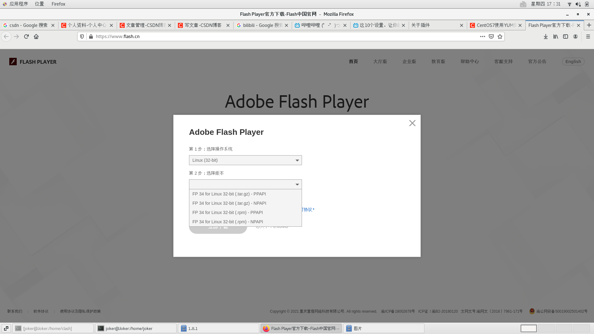This screenshot has height=334, width=594.
Task: Click the home icon in toolbar
Action: coord(36,36)
